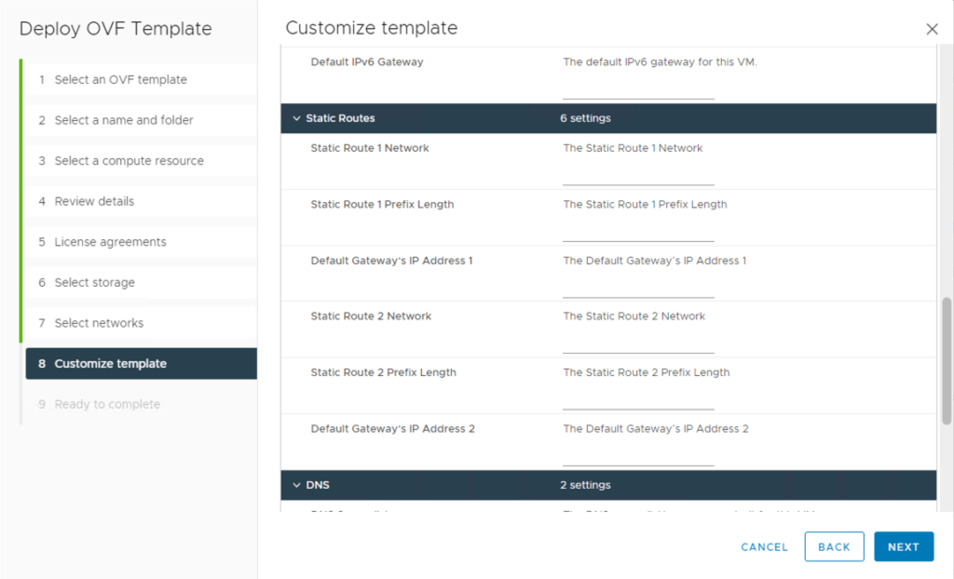
Task: Focus the Static Route 1 Network input
Action: tap(638, 176)
